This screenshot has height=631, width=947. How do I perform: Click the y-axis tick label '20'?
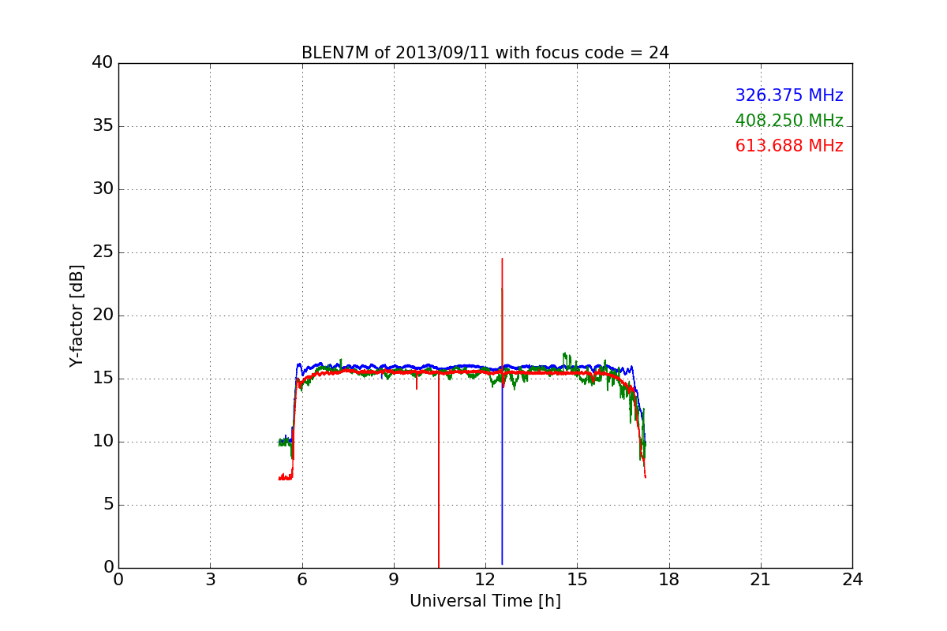tap(103, 315)
